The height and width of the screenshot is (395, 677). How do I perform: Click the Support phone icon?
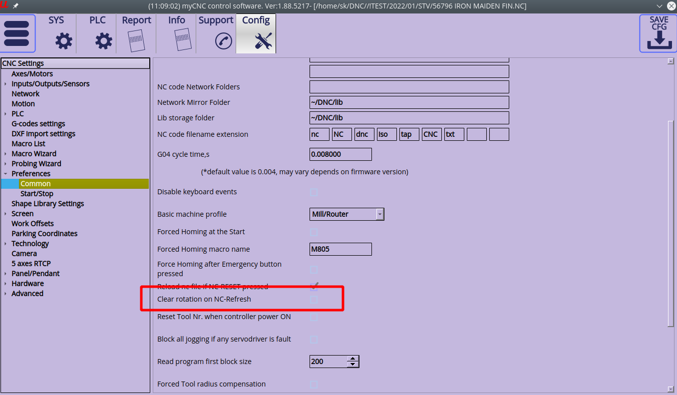tap(223, 40)
